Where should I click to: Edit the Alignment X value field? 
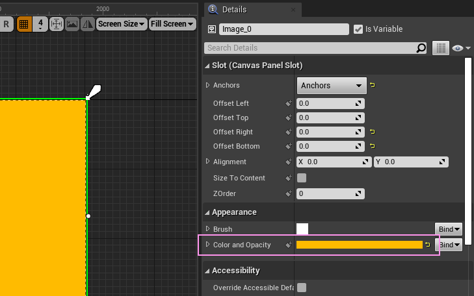click(334, 162)
